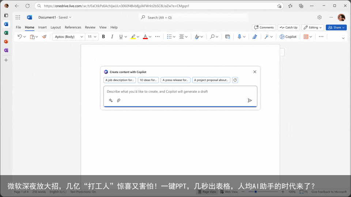Switch to the References tab

coord(73,27)
